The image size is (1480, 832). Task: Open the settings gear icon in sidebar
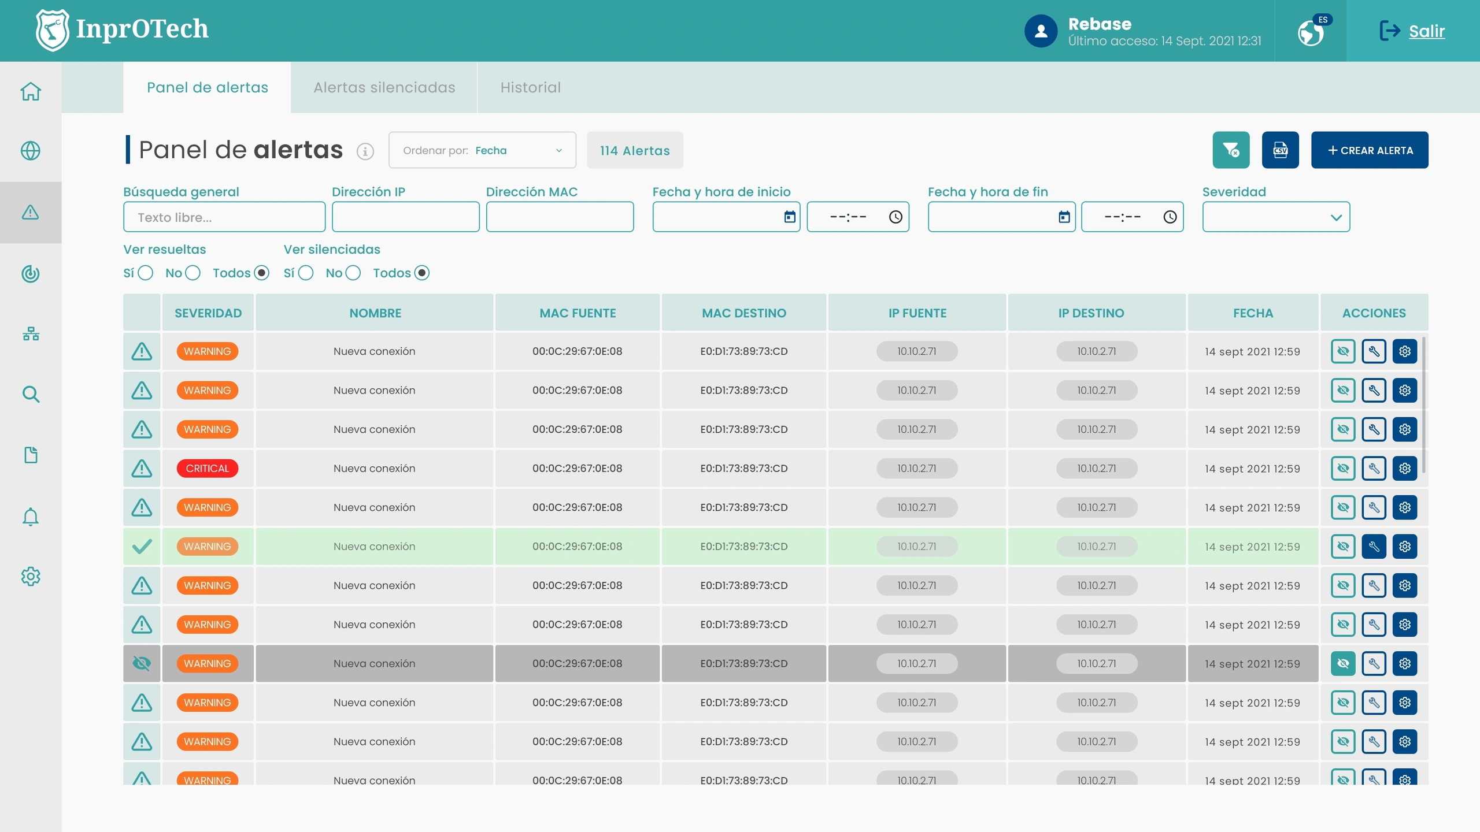coord(31,576)
